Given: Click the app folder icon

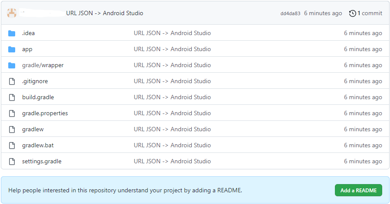Looking at the screenshot, I should pyautogui.click(x=12, y=49).
